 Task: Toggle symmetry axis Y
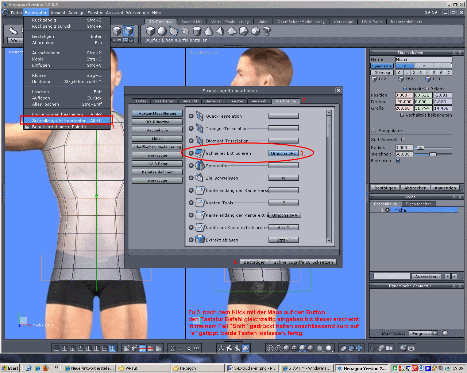[424, 66]
